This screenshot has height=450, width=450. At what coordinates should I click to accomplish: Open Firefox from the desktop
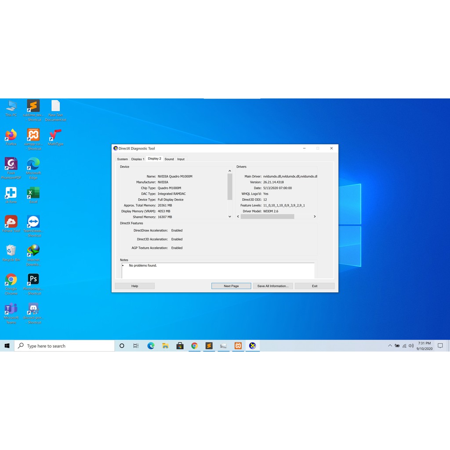point(11,134)
